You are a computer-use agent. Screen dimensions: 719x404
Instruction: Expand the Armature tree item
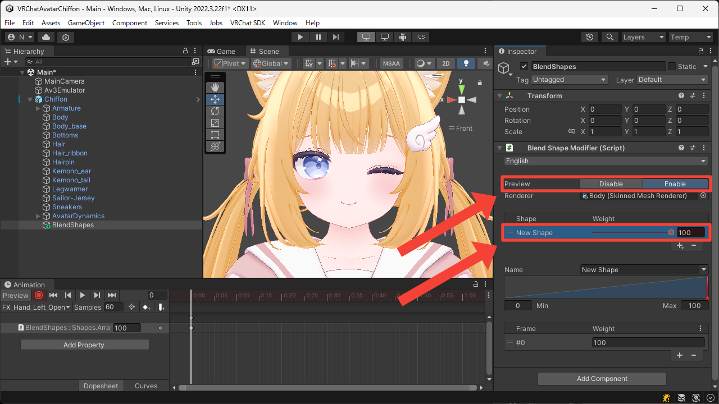38,108
